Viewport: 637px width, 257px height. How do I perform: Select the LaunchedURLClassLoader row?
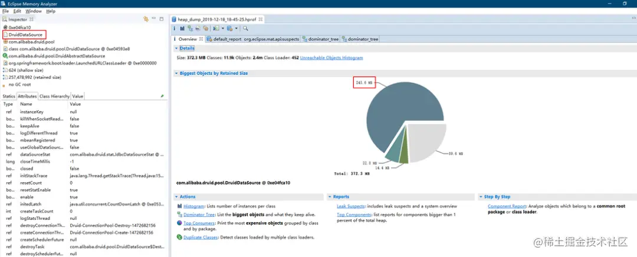(x=79, y=63)
